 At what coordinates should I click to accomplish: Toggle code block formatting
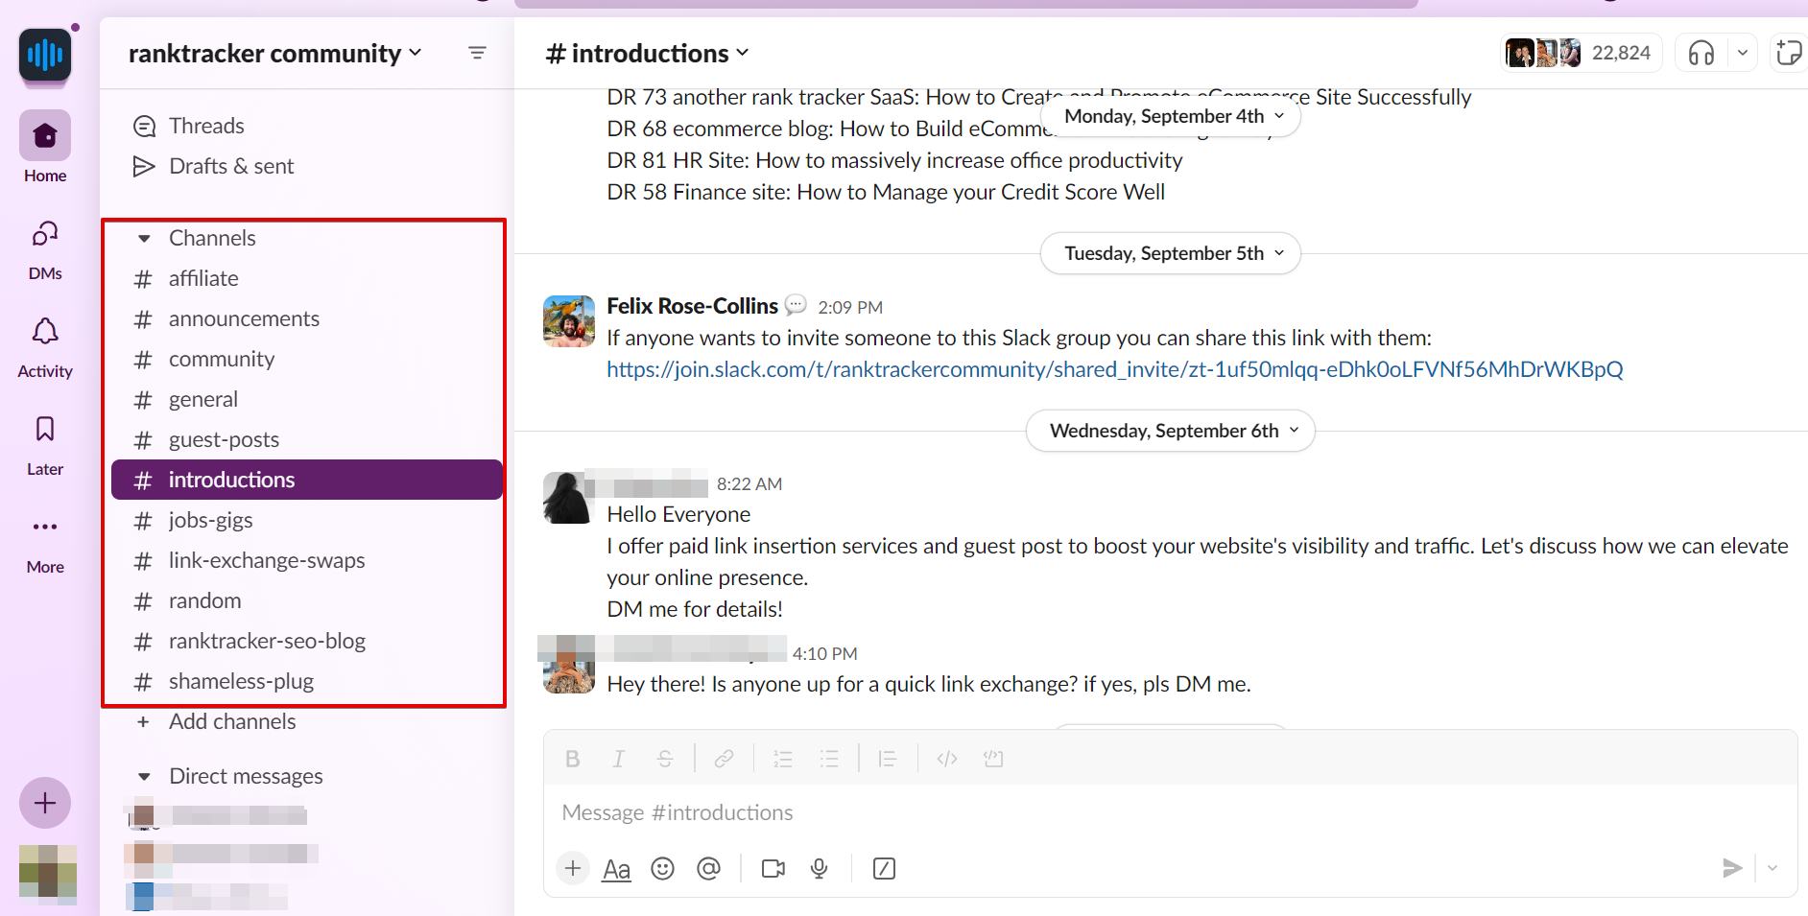[x=993, y=759]
